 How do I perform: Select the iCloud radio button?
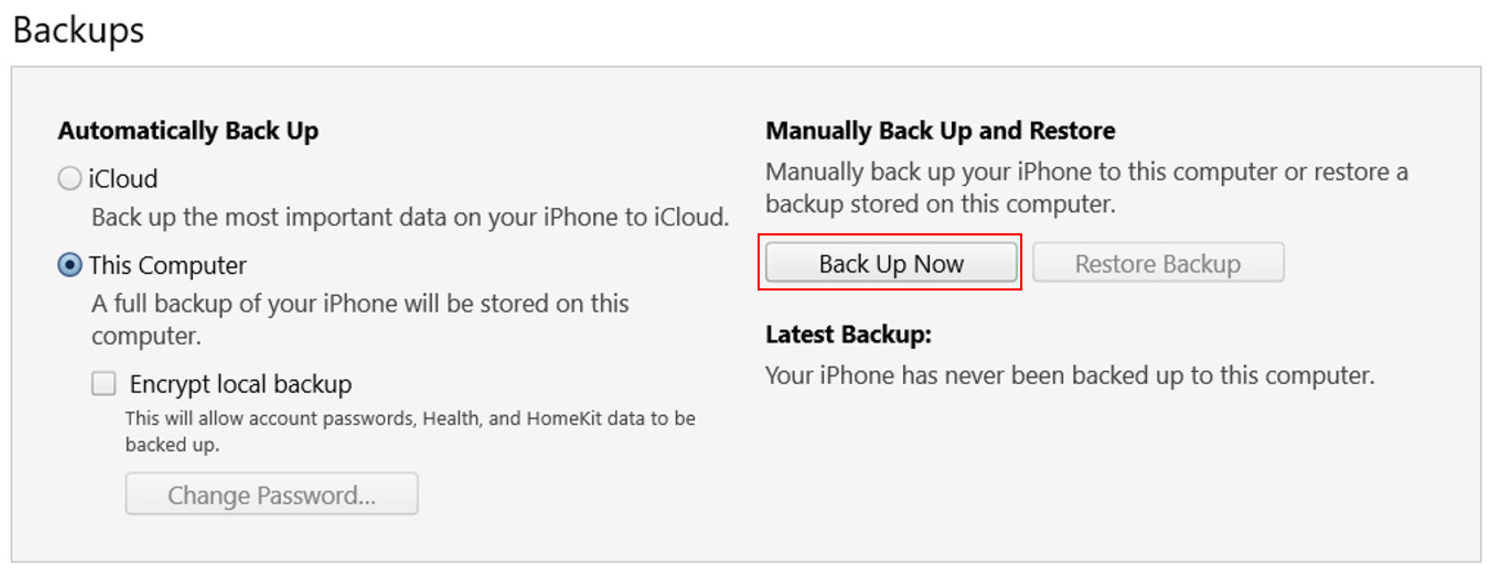pos(69,178)
